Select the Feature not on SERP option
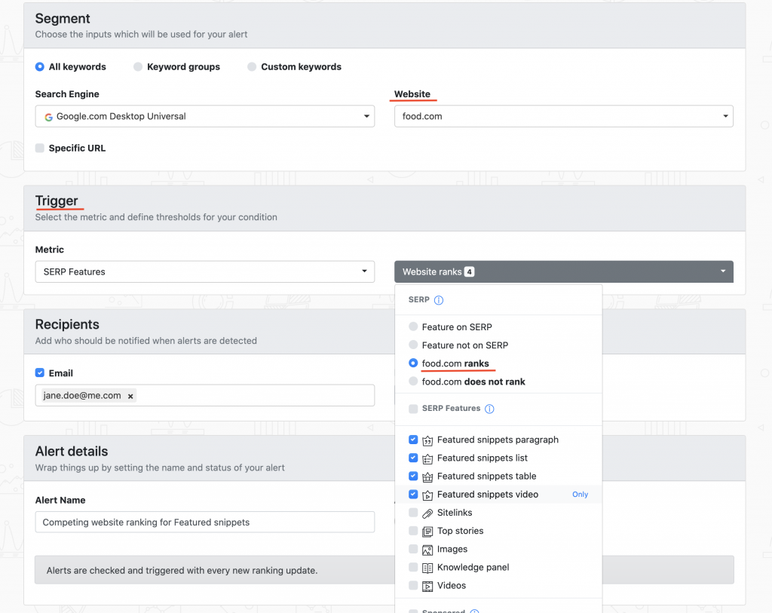Viewport: 772px width, 613px height. point(413,345)
